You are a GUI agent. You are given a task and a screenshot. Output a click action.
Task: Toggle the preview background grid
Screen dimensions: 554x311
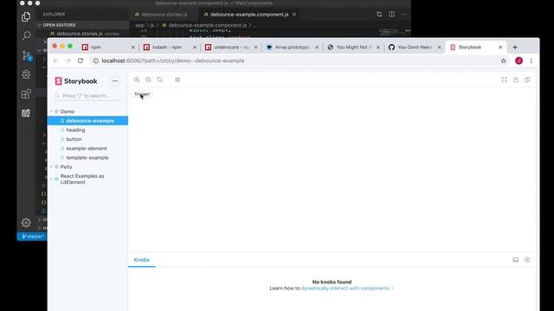click(x=177, y=79)
